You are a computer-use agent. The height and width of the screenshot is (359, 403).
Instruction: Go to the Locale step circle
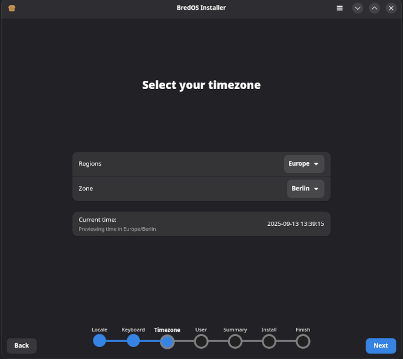click(100, 341)
